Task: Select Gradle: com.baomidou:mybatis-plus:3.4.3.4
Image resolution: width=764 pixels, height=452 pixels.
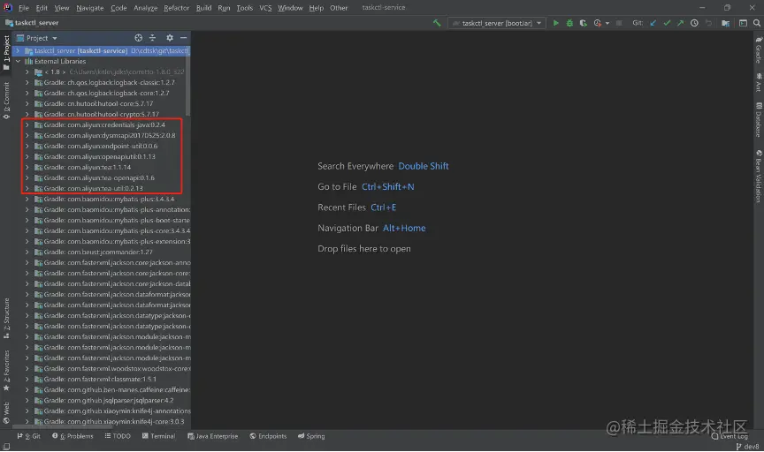Action: 103,199
